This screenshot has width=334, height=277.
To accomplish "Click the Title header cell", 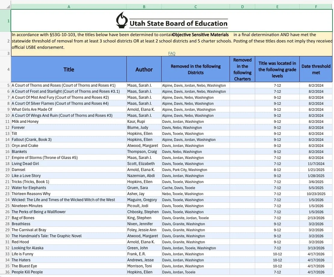I will pos(69,69).
